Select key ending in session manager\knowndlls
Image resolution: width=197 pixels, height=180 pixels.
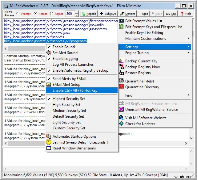pos(54,25)
